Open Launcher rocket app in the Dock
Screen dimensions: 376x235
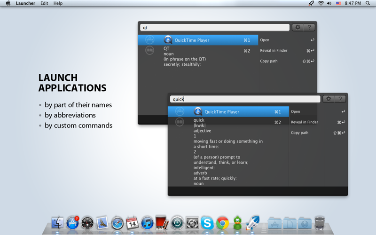click(252, 222)
